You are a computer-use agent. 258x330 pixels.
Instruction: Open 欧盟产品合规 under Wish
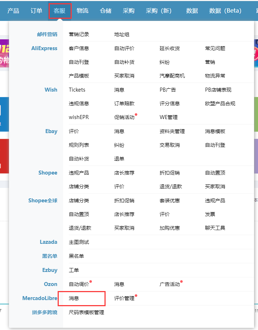pyautogui.click(x=220, y=104)
